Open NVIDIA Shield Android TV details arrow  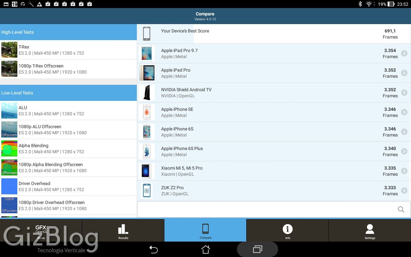(404, 93)
